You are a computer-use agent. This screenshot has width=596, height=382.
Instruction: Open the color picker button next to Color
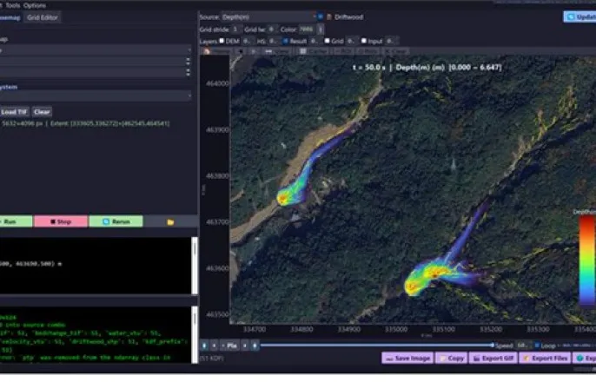pos(321,30)
